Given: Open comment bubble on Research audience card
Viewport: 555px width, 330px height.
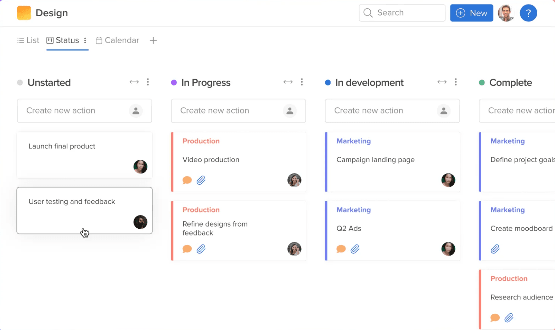Looking at the screenshot, I should [x=494, y=318].
